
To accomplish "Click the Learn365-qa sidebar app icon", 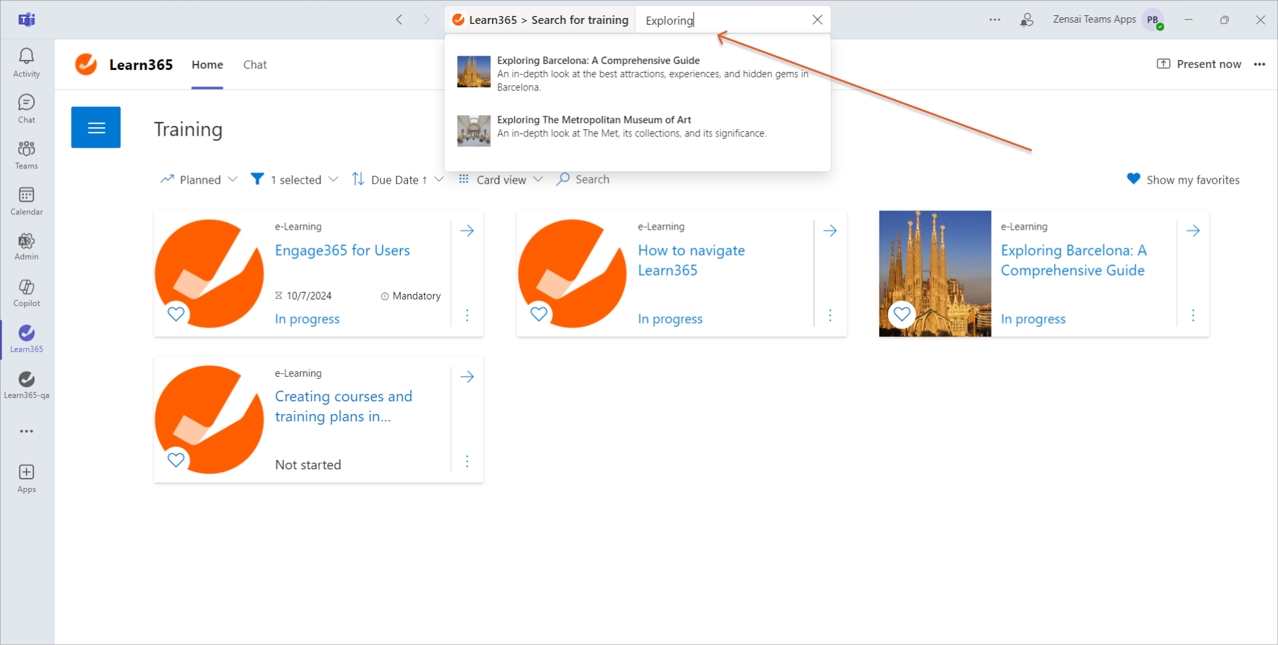I will coord(27,385).
